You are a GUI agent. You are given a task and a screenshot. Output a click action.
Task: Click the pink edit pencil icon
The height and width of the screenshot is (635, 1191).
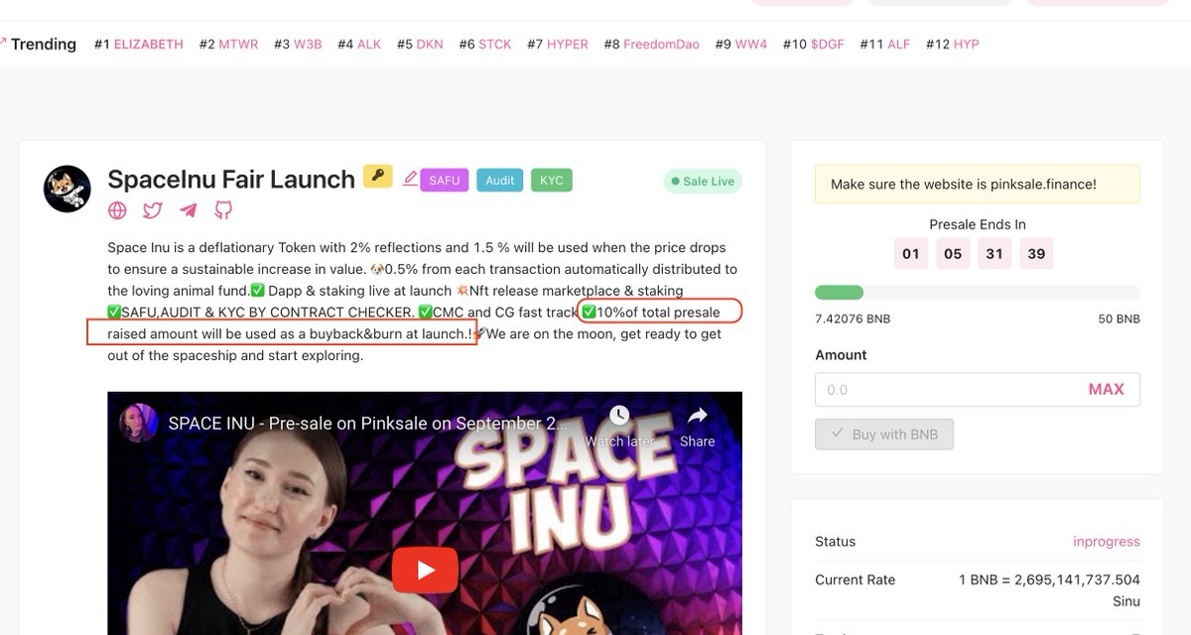tap(410, 179)
